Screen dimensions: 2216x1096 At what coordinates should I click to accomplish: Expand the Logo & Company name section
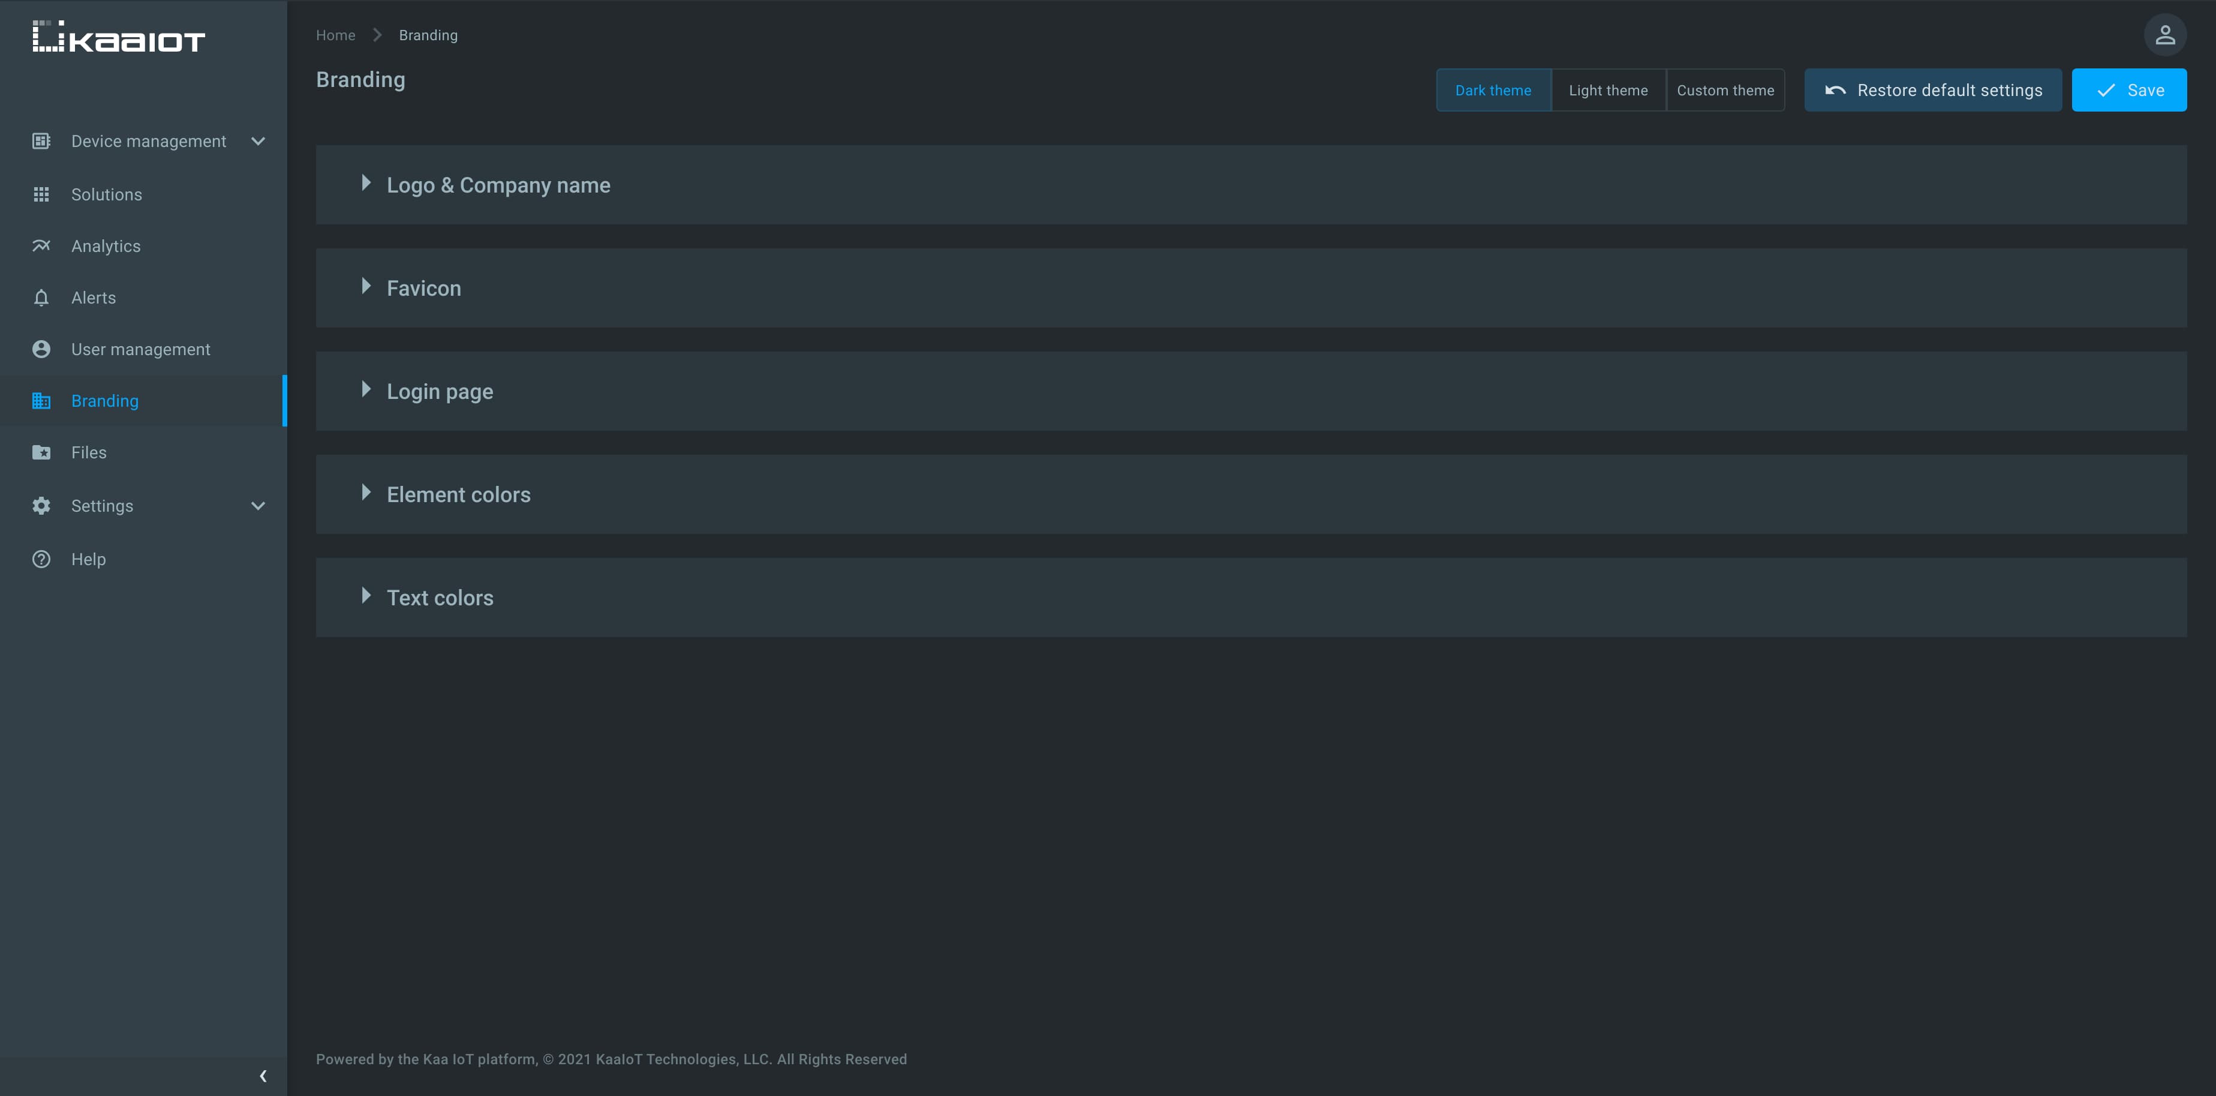[x=1251, y=185]
